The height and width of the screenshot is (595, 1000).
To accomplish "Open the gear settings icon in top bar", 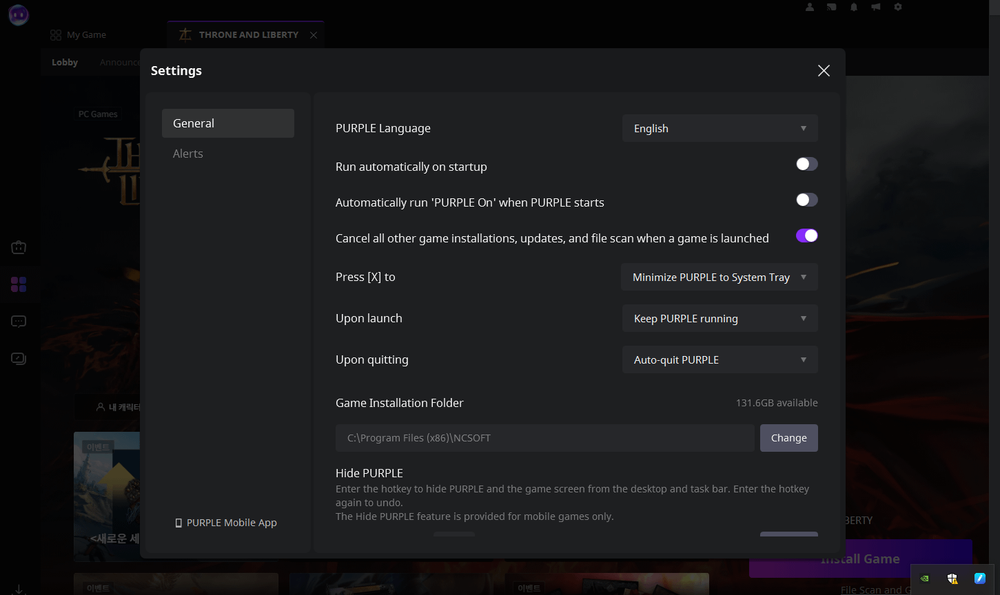I will [x=898, y=7].
